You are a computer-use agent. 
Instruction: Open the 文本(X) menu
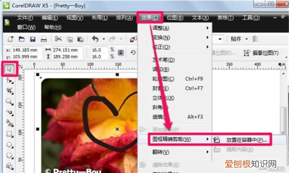[x=200, y=18]
